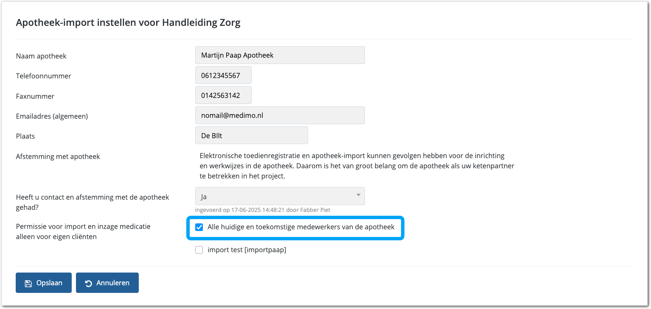Enable the 'import test [importpaap]' checkbox
Viewport: 651px width, 309px height.
point(199,250)
